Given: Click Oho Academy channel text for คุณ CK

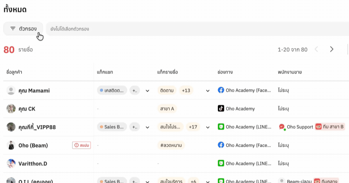Looking at the screenshot, I should click(x=240, y=109).
